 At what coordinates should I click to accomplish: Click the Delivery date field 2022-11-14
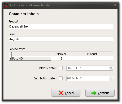88,68
